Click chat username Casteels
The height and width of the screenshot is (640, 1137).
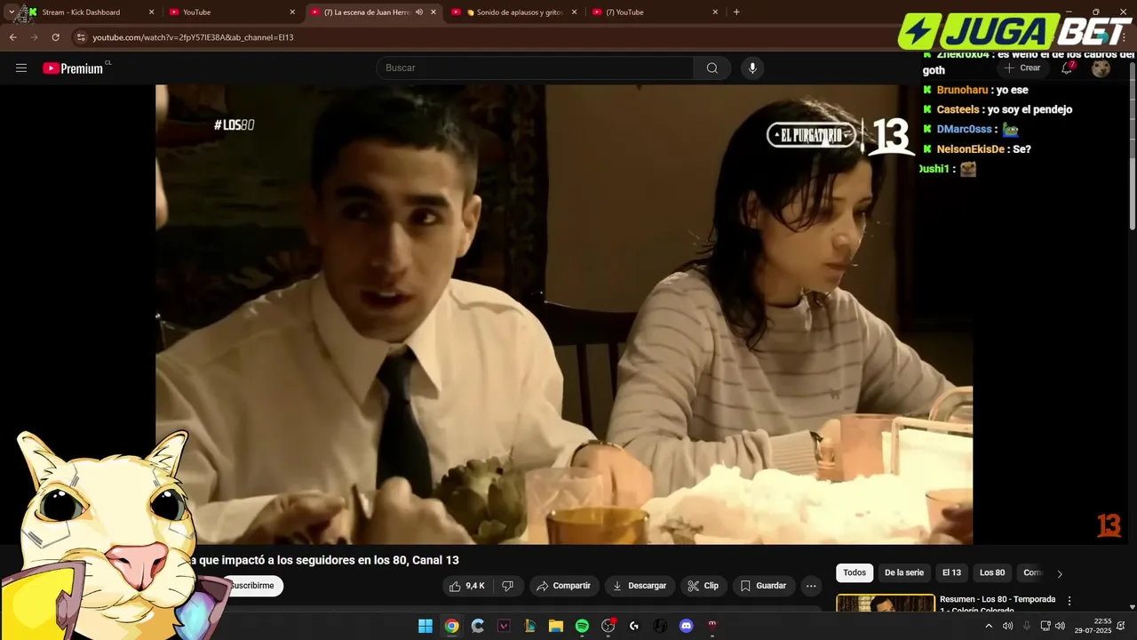pos(959,109)
